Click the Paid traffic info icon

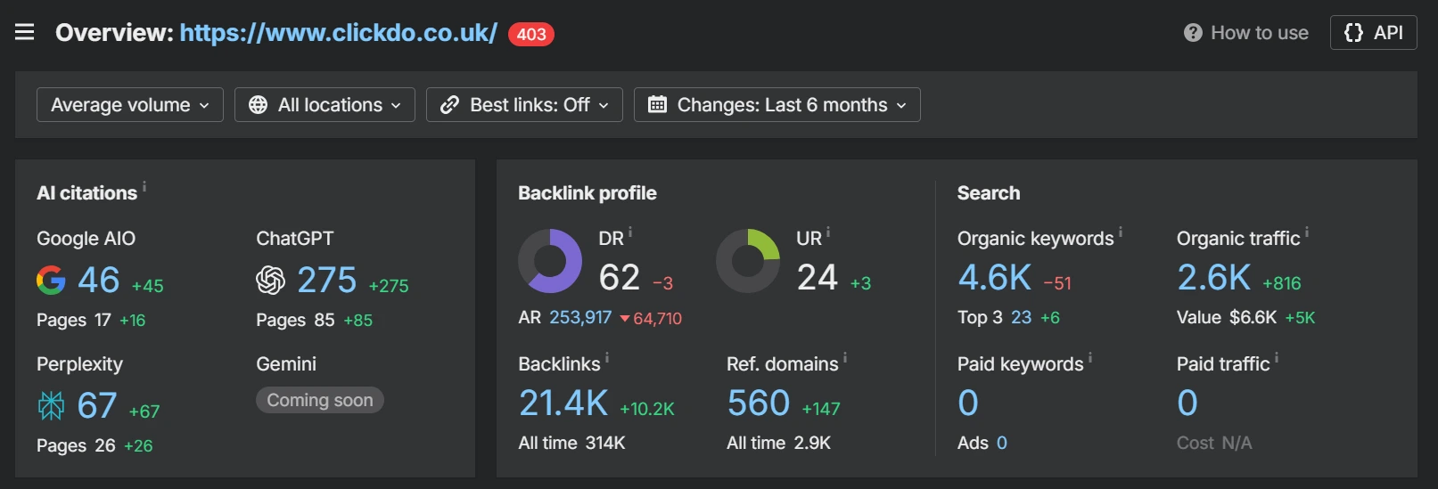[x=1277, y=358]
